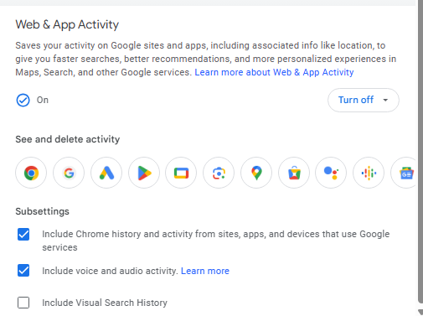Screen dimensions: 423x316
Task: Open Google Podcasts activity icon
Action: (369, 173)
